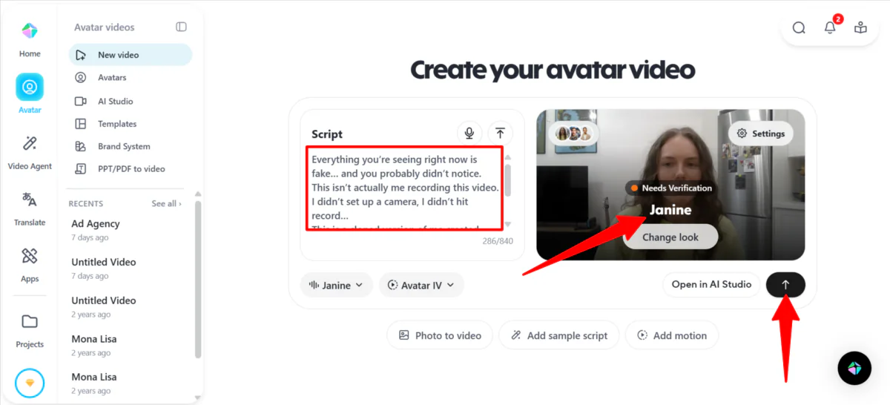Click the microphone icon above the script

[469, 134]
